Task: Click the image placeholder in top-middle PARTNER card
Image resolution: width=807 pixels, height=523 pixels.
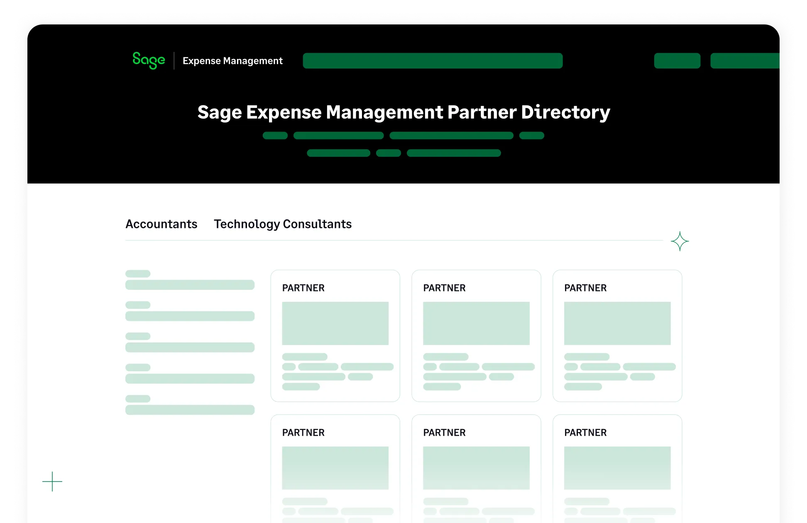Action: (x=476, y=323)
